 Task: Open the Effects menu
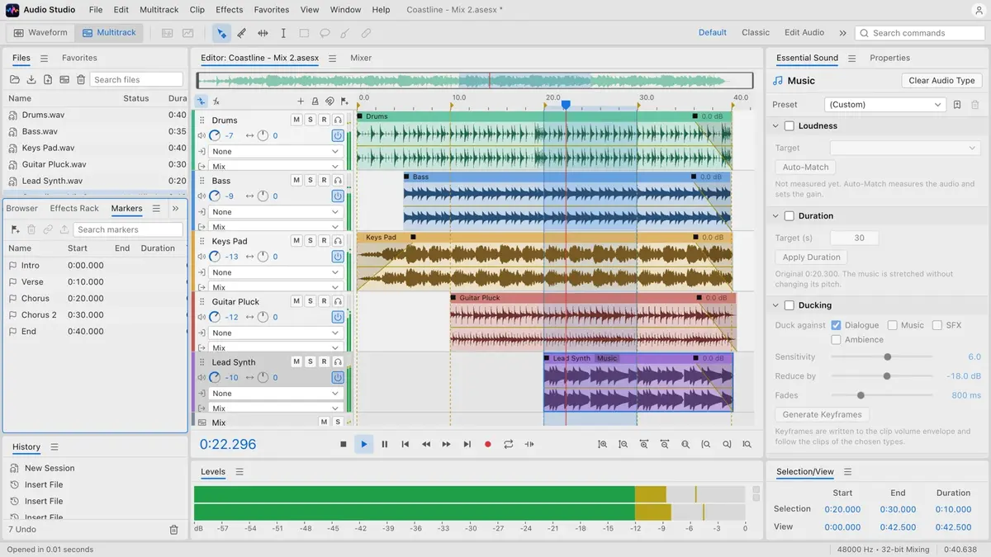[230, 10]
